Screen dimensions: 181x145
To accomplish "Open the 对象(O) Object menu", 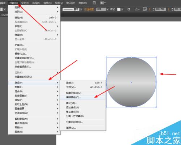I will click(x=13, y=3).
